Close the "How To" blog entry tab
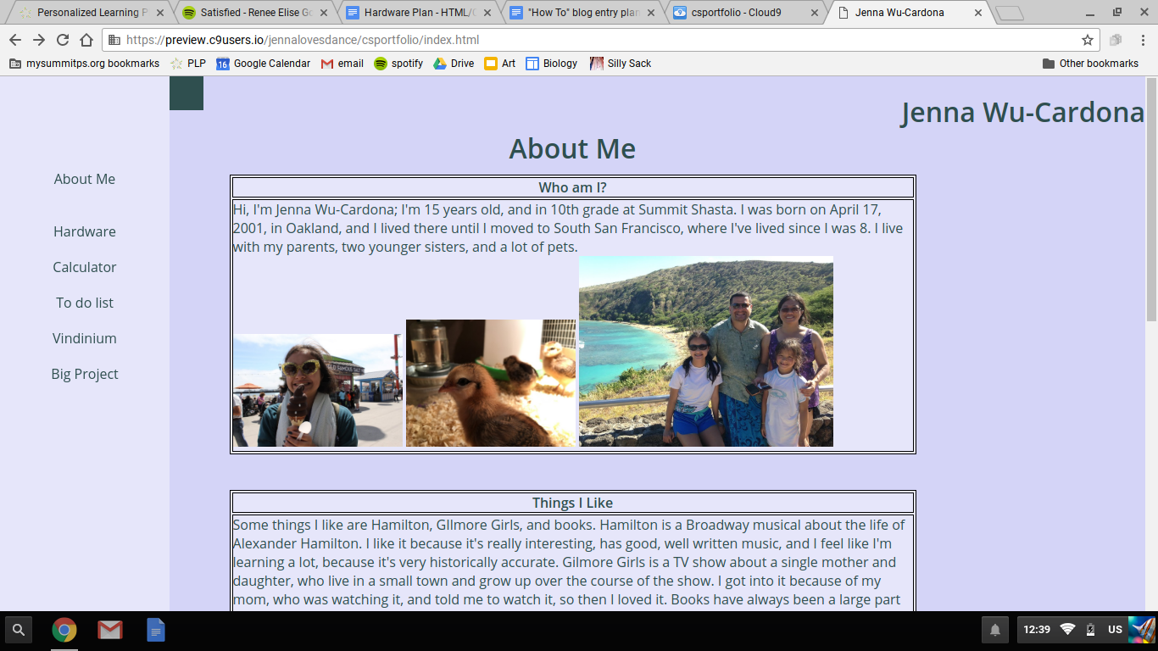Image resolution: width=1158 pixels, height=651 pixels. coord(651,13)
